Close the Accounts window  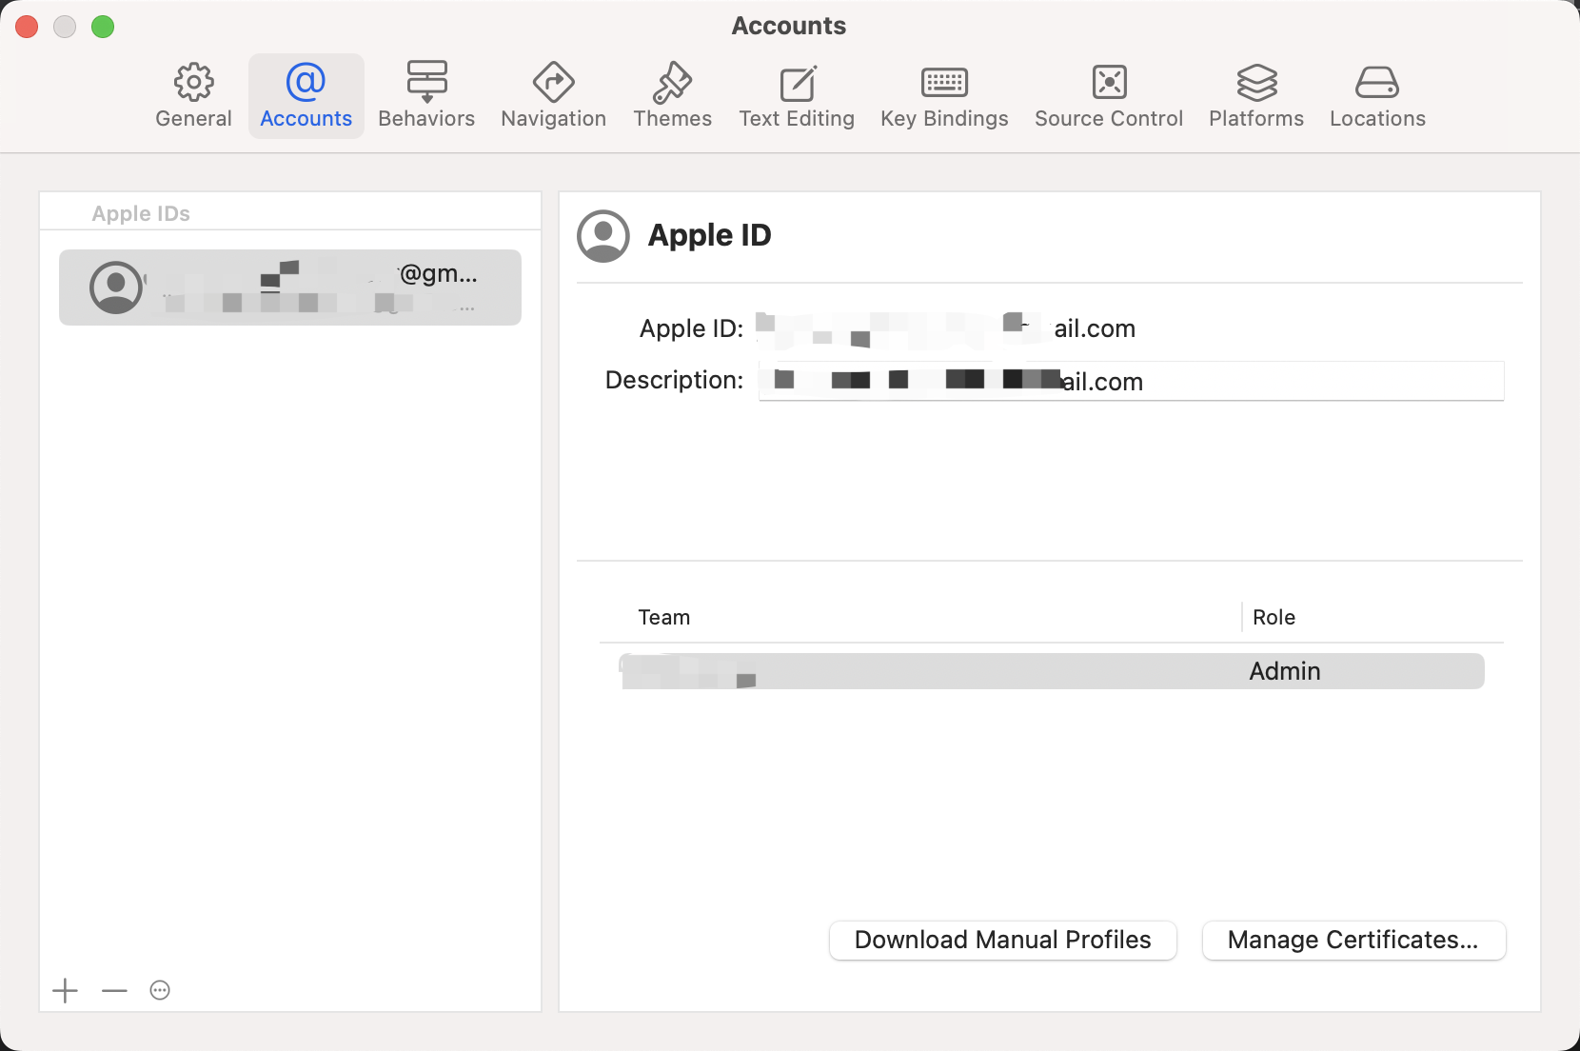27,27
